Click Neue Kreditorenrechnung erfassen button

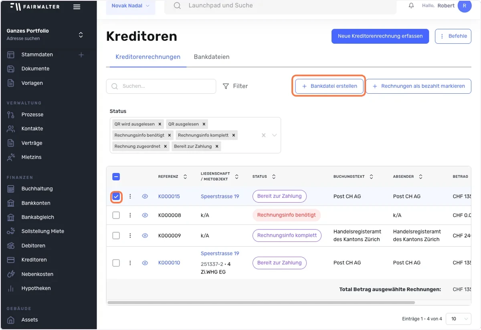point(380,36)
